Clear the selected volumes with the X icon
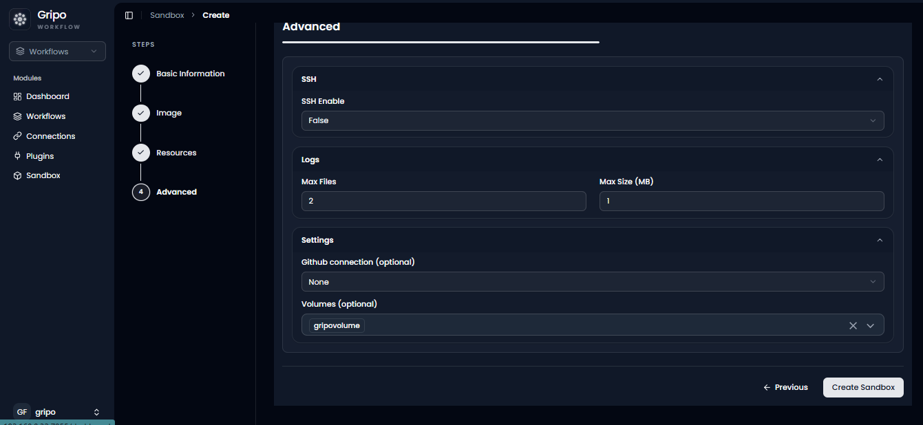Image resolution: width=923 pixels, height=425 pixels. pos(853,325)
